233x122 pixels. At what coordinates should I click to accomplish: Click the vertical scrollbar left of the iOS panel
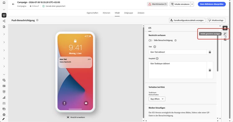click(x=144, y=72)
